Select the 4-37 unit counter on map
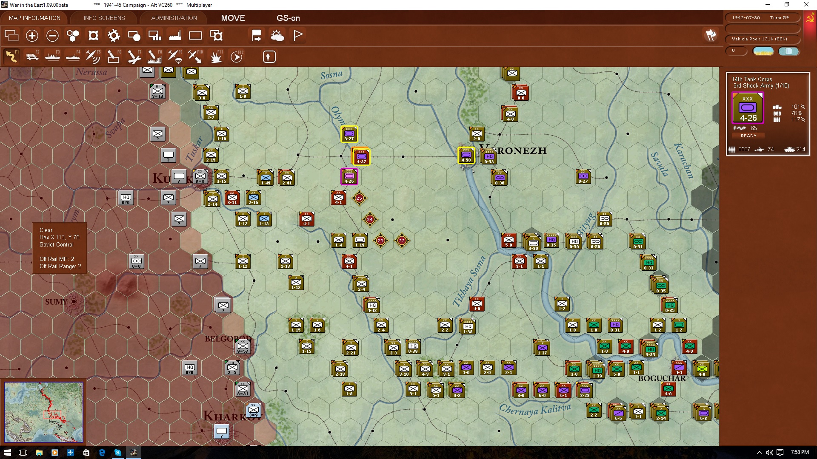Viewport: 817px width, 459px height. pos(361,156)
